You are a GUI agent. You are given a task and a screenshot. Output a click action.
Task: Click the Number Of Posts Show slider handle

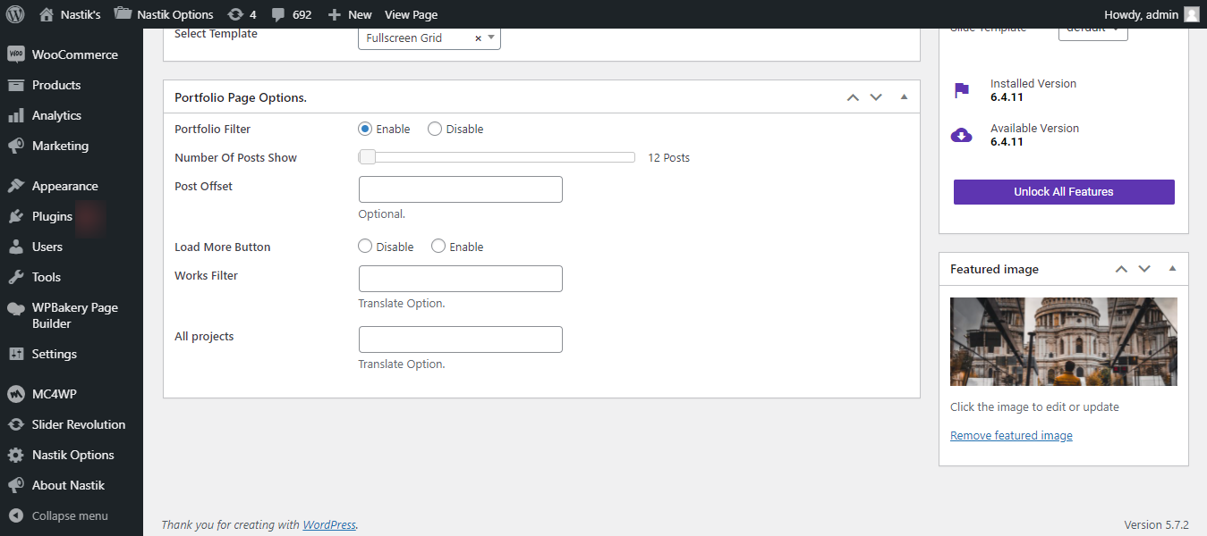click(367, 157)
